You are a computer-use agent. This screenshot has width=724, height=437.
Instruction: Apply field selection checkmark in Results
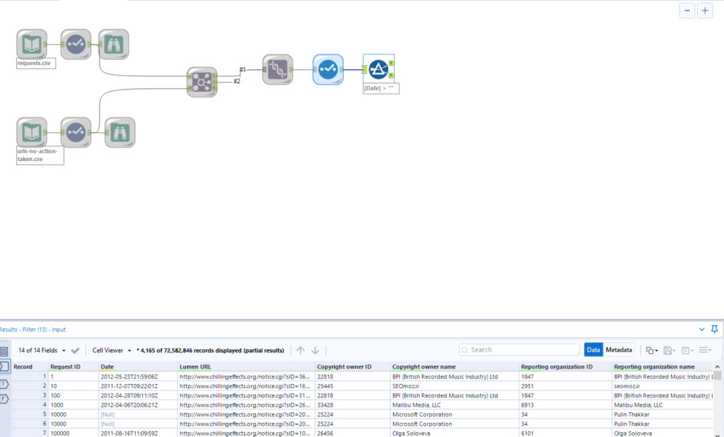tap(75, 350)
